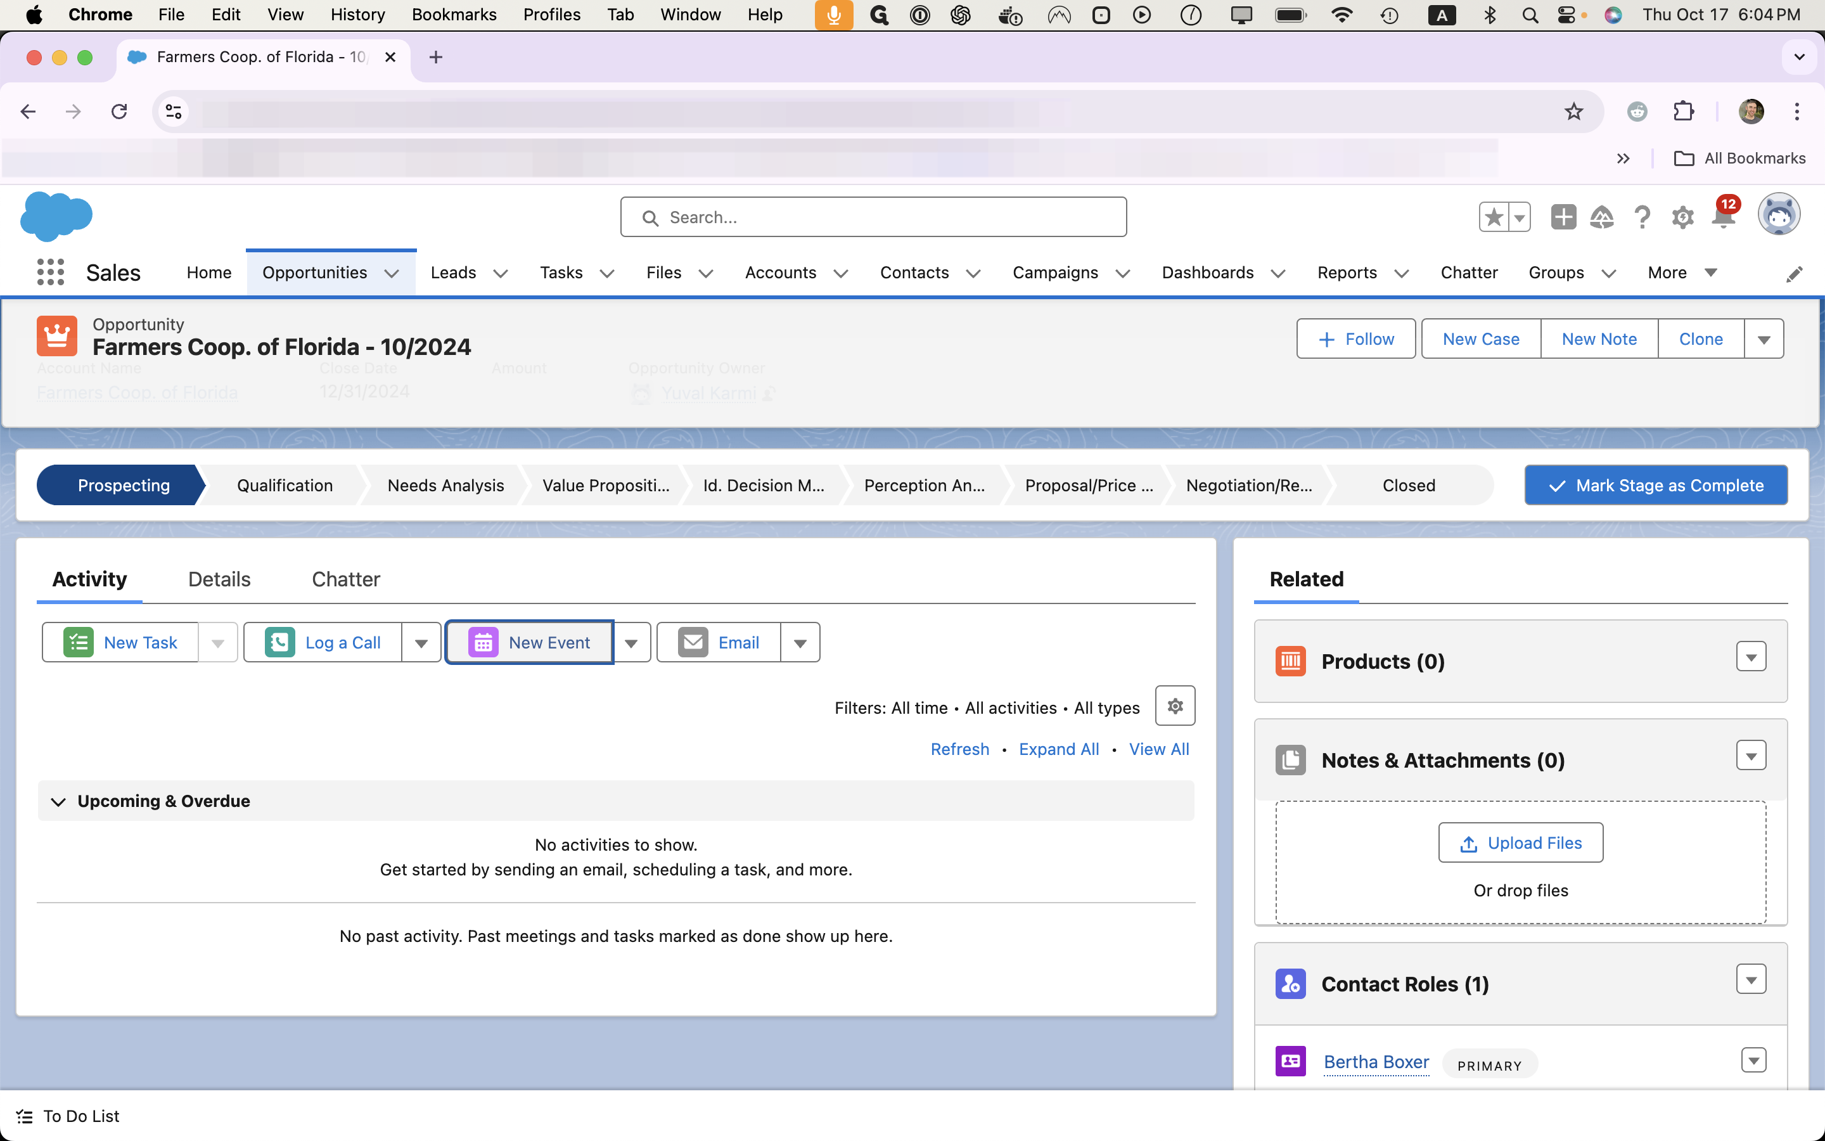The height and width of the screenshot is (1141, 1825).
Task: Focus the Salesforce Search field
Action: [x=873, y=217]
